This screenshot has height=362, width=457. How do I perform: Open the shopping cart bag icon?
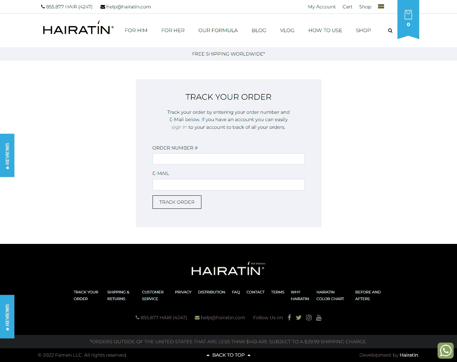pyautogui.click(x=408, y=15)
